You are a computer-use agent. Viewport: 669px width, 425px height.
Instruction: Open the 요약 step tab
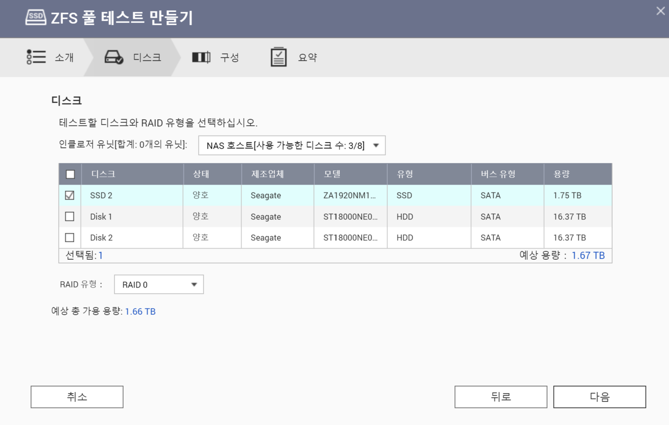[307, 58]
